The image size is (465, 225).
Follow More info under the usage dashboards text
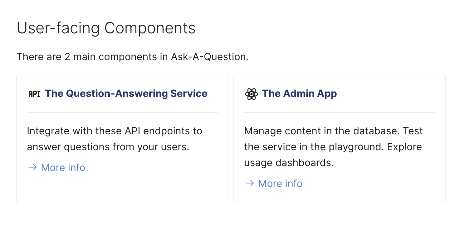pyautogui.click(x=280, y=184)
